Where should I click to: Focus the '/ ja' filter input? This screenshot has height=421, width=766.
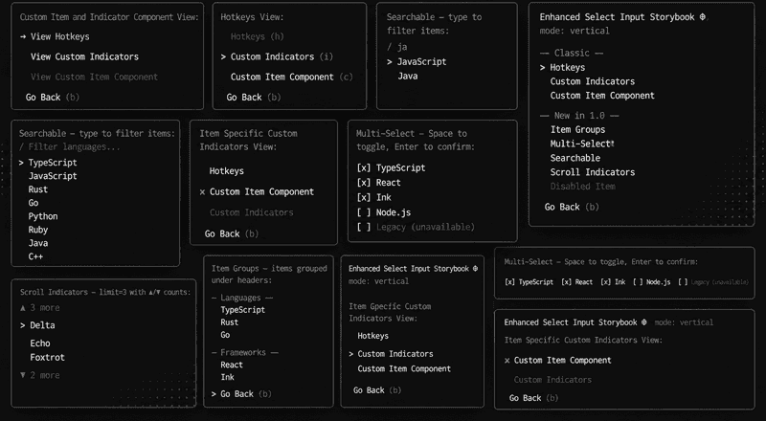(x=397, y=47)
